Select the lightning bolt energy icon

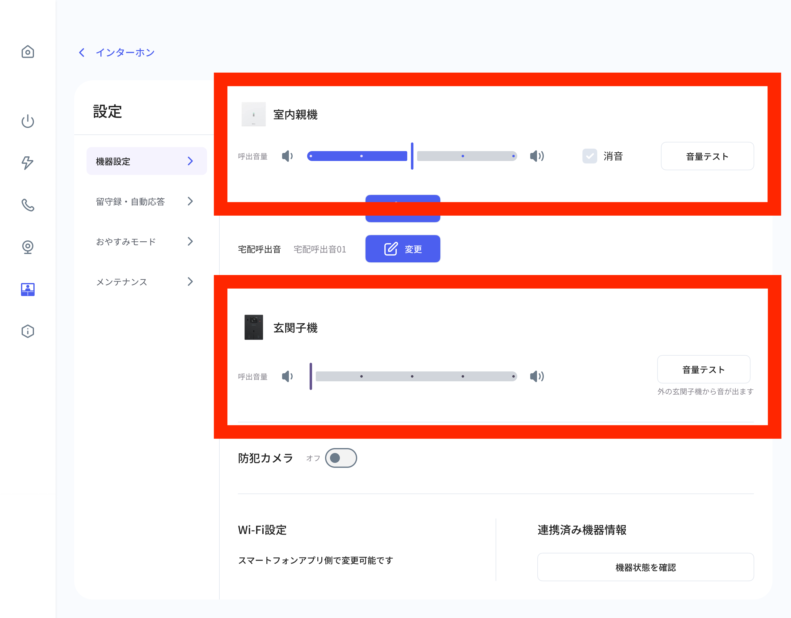(x=28, y=163)
